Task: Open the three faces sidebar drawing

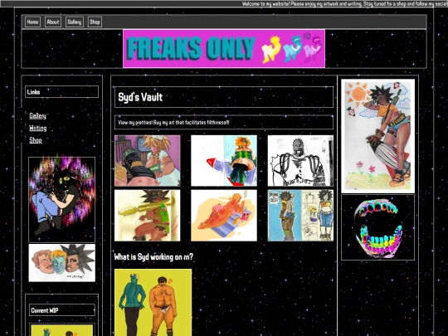Action: [x=61, y=263]
